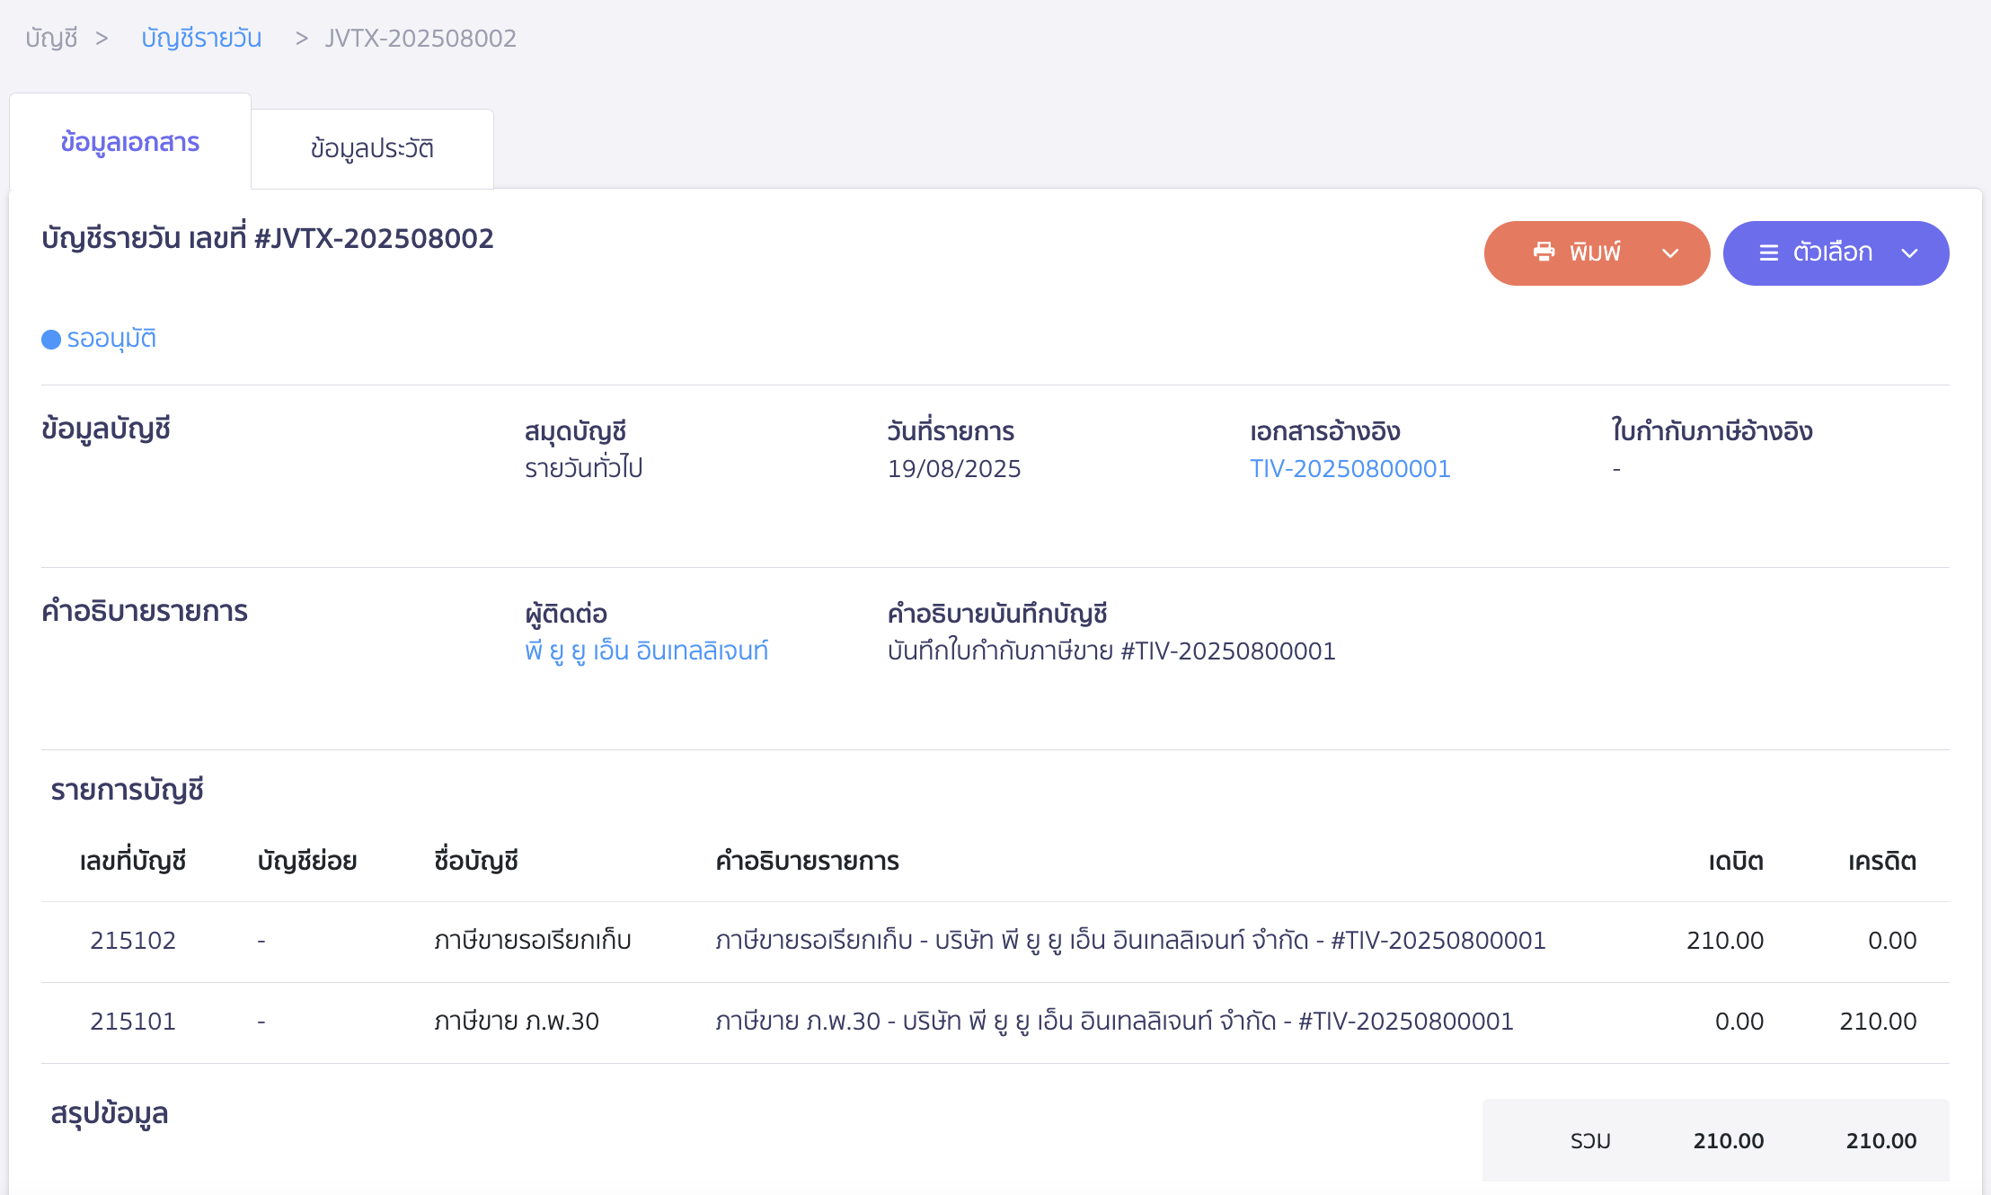The width and height of the screenshot is (1991, 1195).
Task: Click the เอกสารอ้างอิง label
Action: [x=1325, y=431]
